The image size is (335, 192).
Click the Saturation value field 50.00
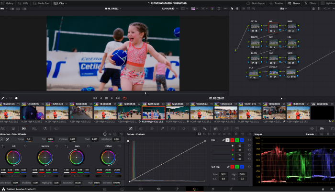tap(78, 183)
